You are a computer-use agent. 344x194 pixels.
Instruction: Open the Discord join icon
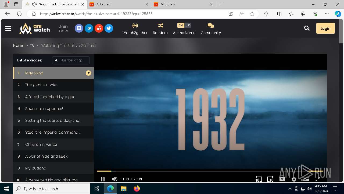79,28
